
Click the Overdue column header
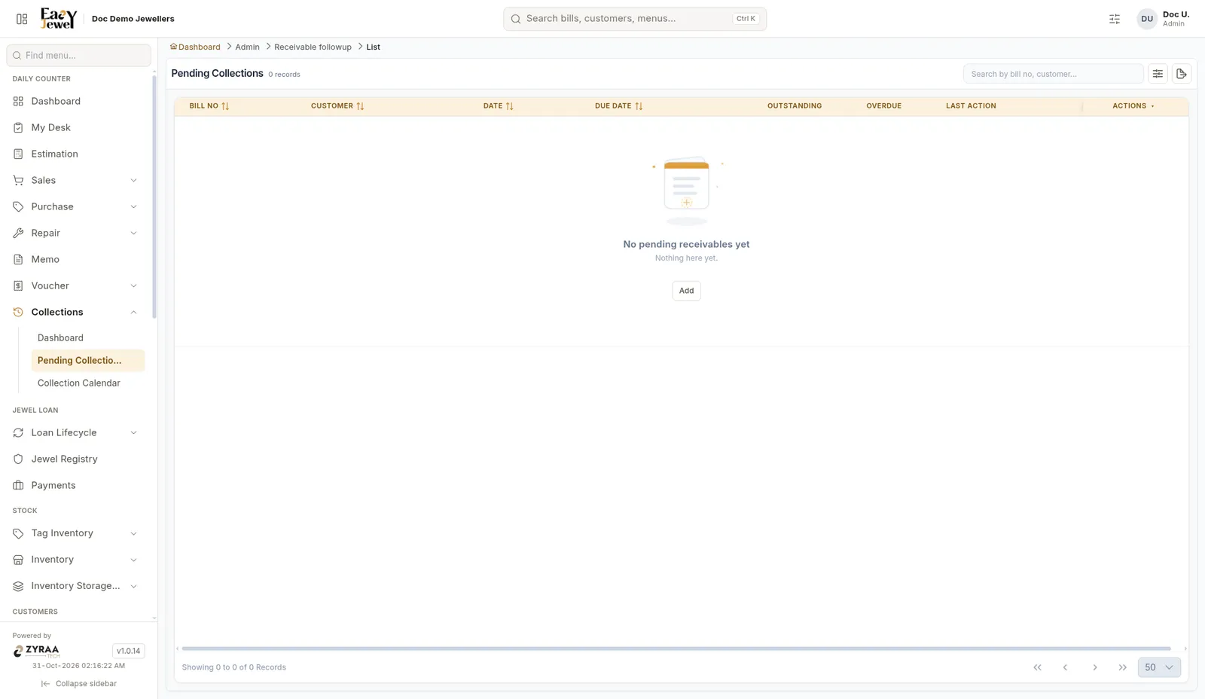click(883, 106)
